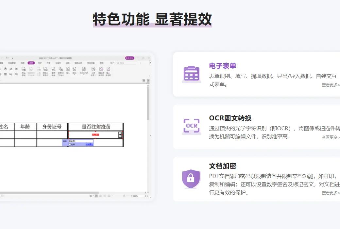Viewport: 340px width, 229px height.
Task: Adjust the zoom slider in the status bar
Action: pos(124,196)
